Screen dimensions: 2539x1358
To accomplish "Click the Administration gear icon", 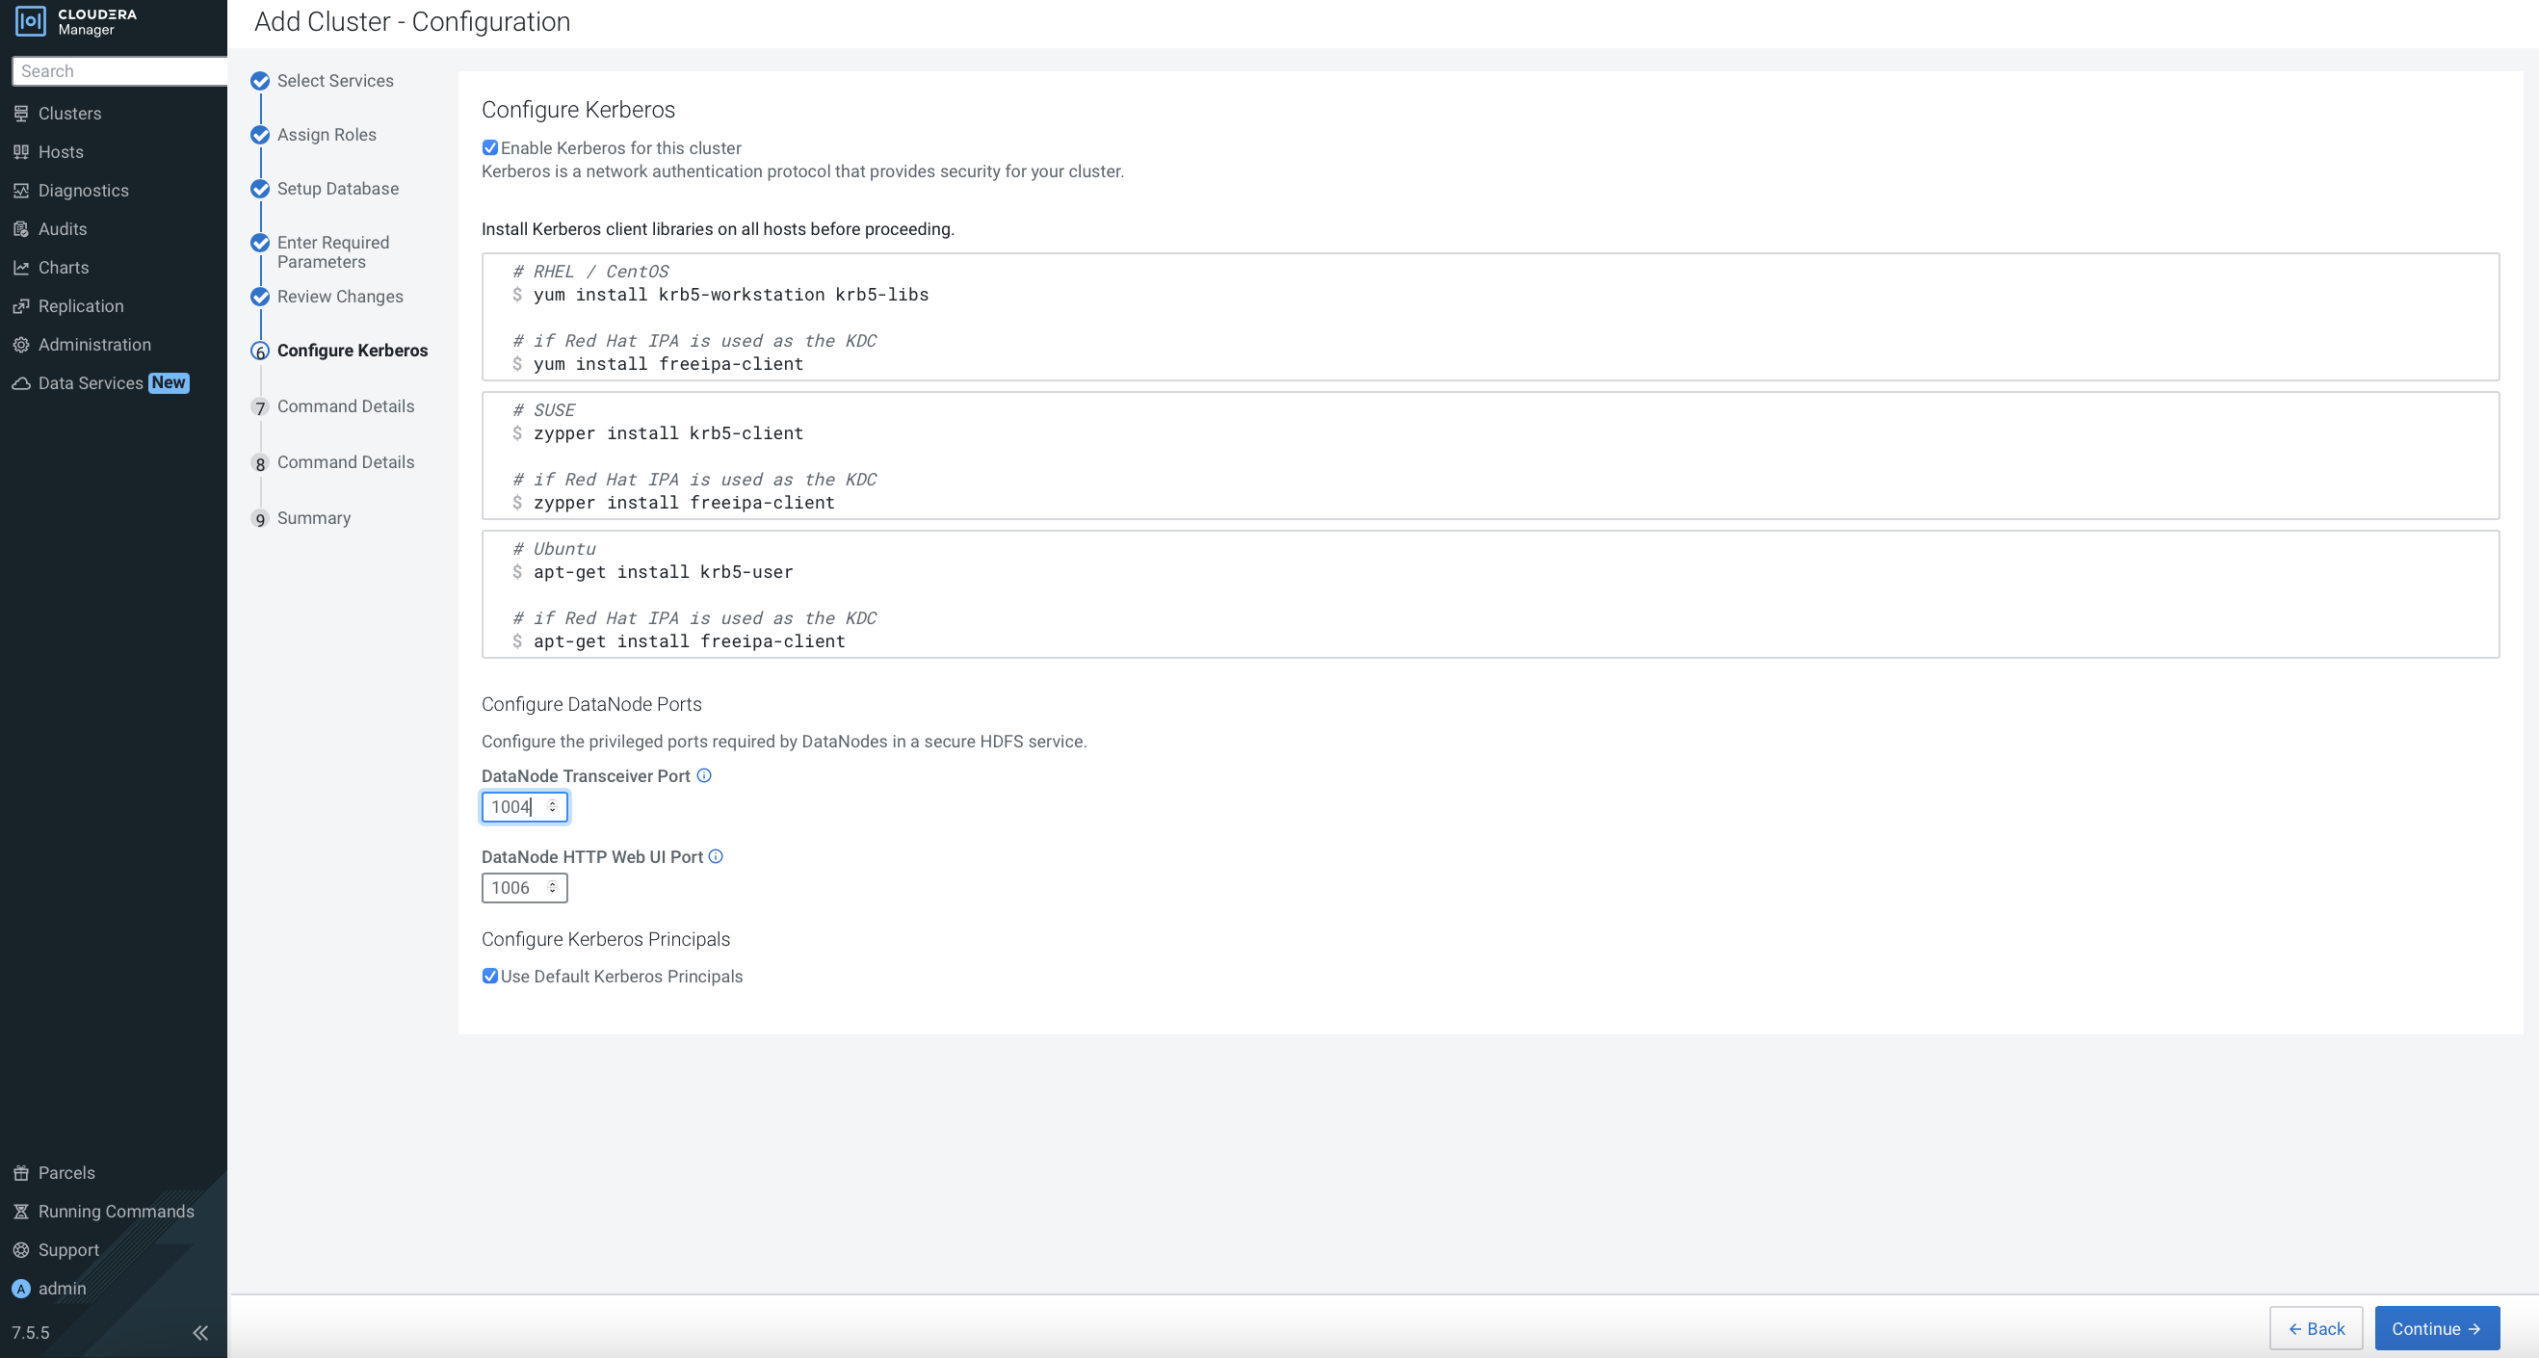I will pyautogui.click(x=20, y=345).
